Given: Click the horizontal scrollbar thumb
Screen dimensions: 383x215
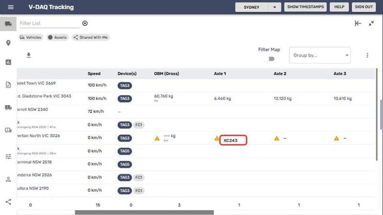Looking at the screenshot, I should tap(144, 213).
